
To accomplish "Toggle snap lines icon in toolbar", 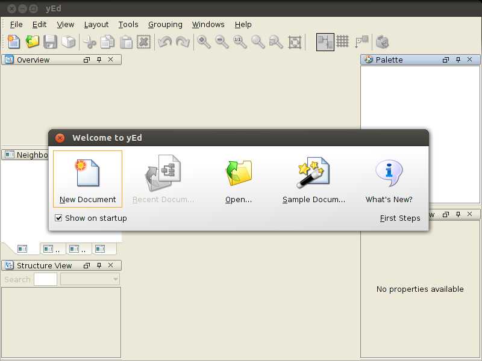I will coord(361,42).
